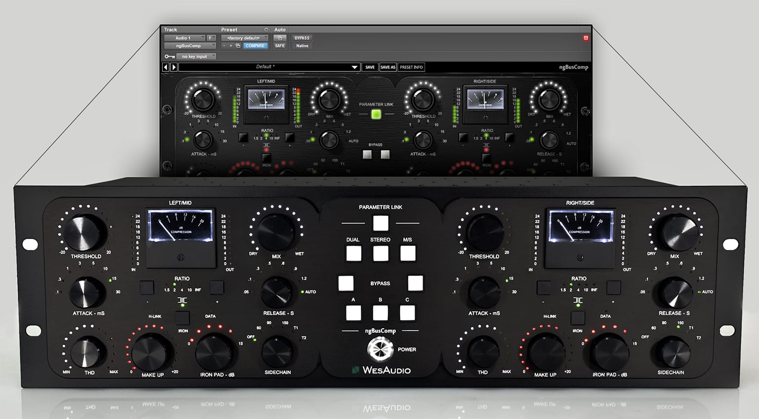Click the small 'f' button beside Audio 1

(x=210, y=38)
